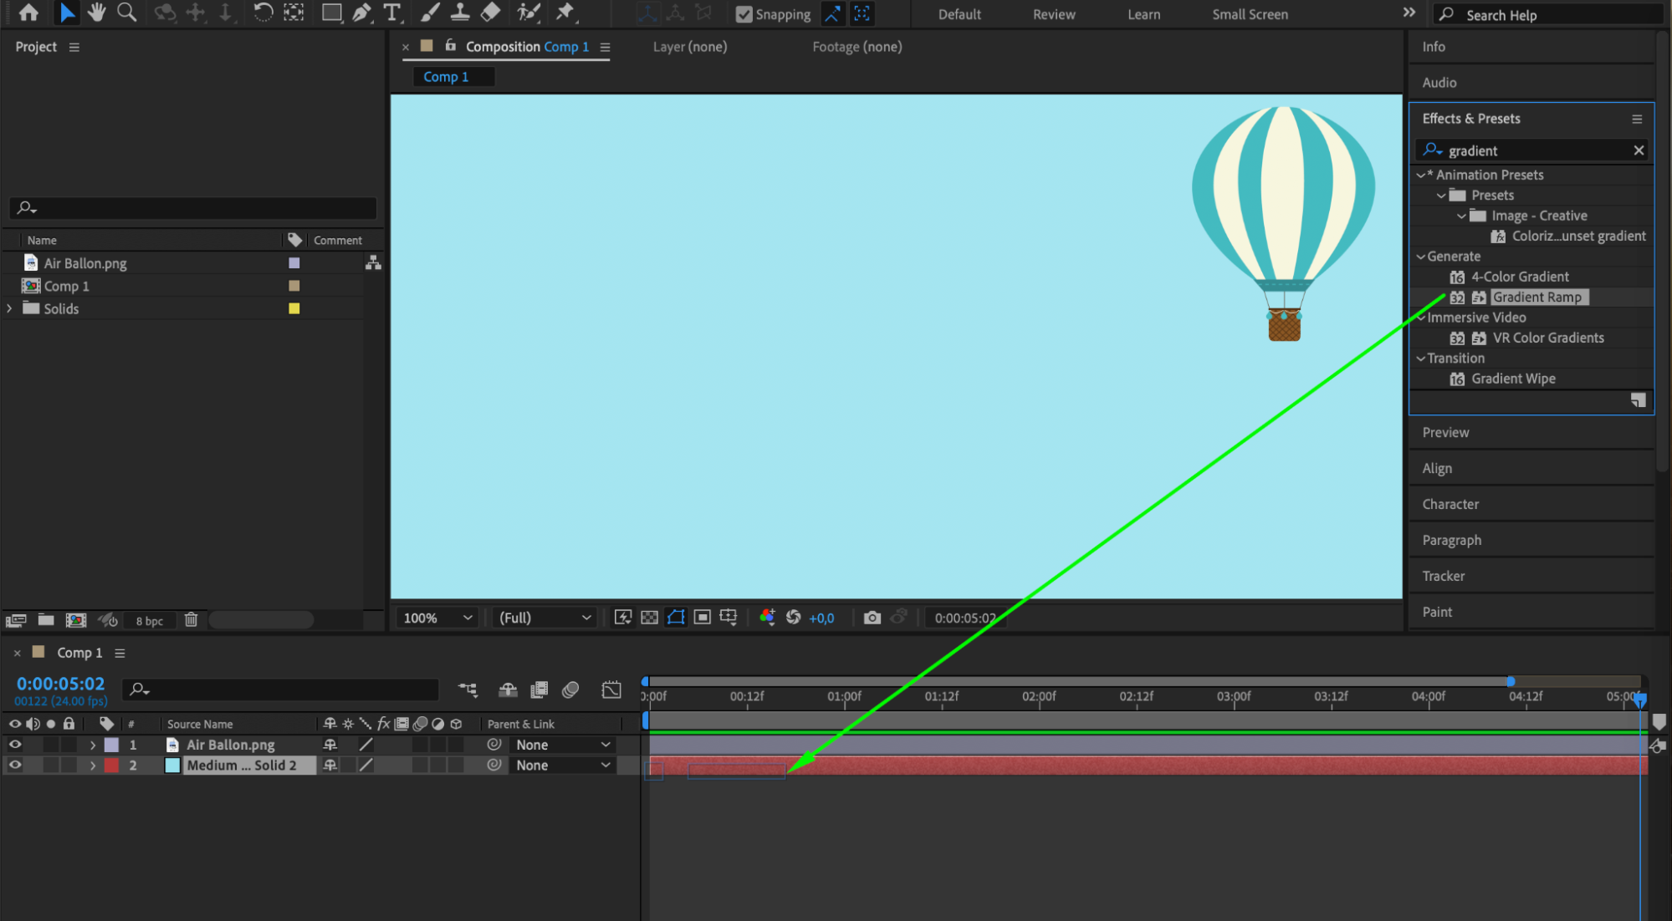Image resolution: width=1672 pixels, height=921 pixels.
Task: Click the snapshot camera icon
Action: [x=872, y=618]
